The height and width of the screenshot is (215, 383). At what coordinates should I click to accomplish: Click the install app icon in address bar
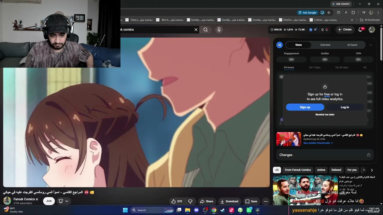pyautogui.click(x=322, y=13)
